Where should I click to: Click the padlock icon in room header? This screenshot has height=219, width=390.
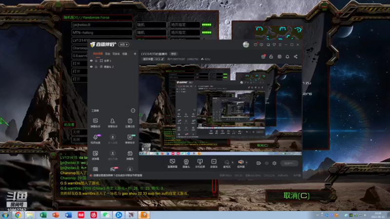(271, 56)
